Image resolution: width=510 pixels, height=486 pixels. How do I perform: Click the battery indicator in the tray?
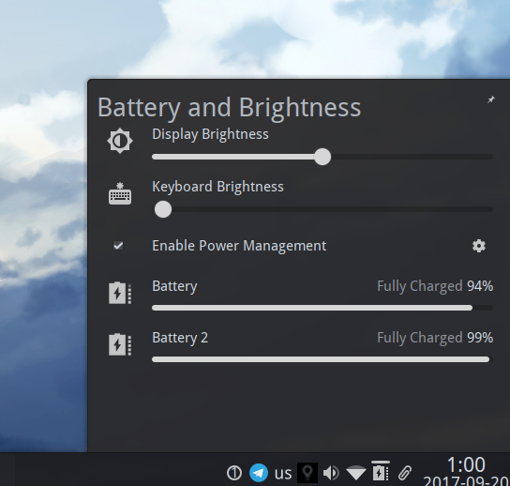381,471
